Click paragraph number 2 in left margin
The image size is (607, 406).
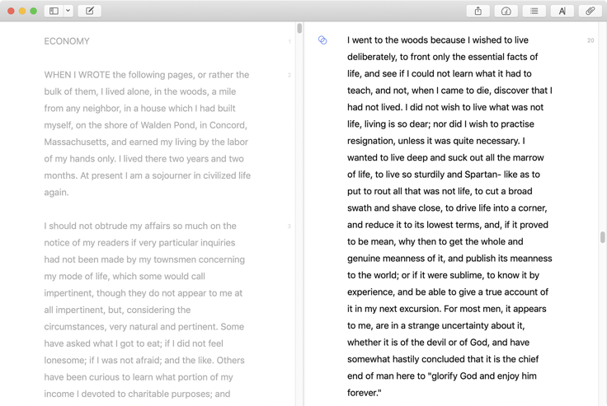(x=289, y=75)
